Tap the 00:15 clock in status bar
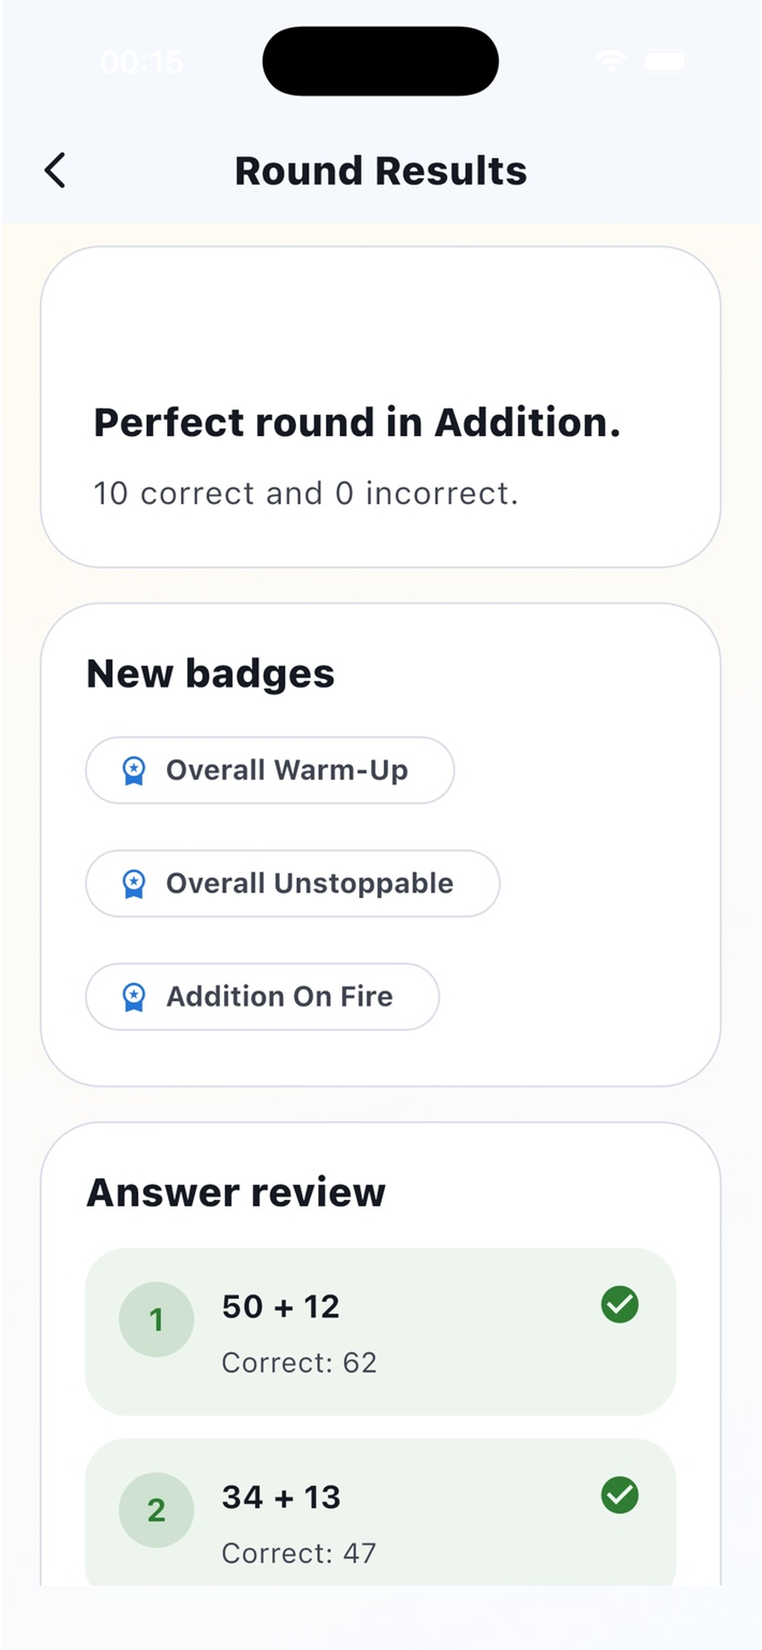Image resolution: width=762 pixels, height=1650 pixels. pyautogui.click(x=142, y=62)
